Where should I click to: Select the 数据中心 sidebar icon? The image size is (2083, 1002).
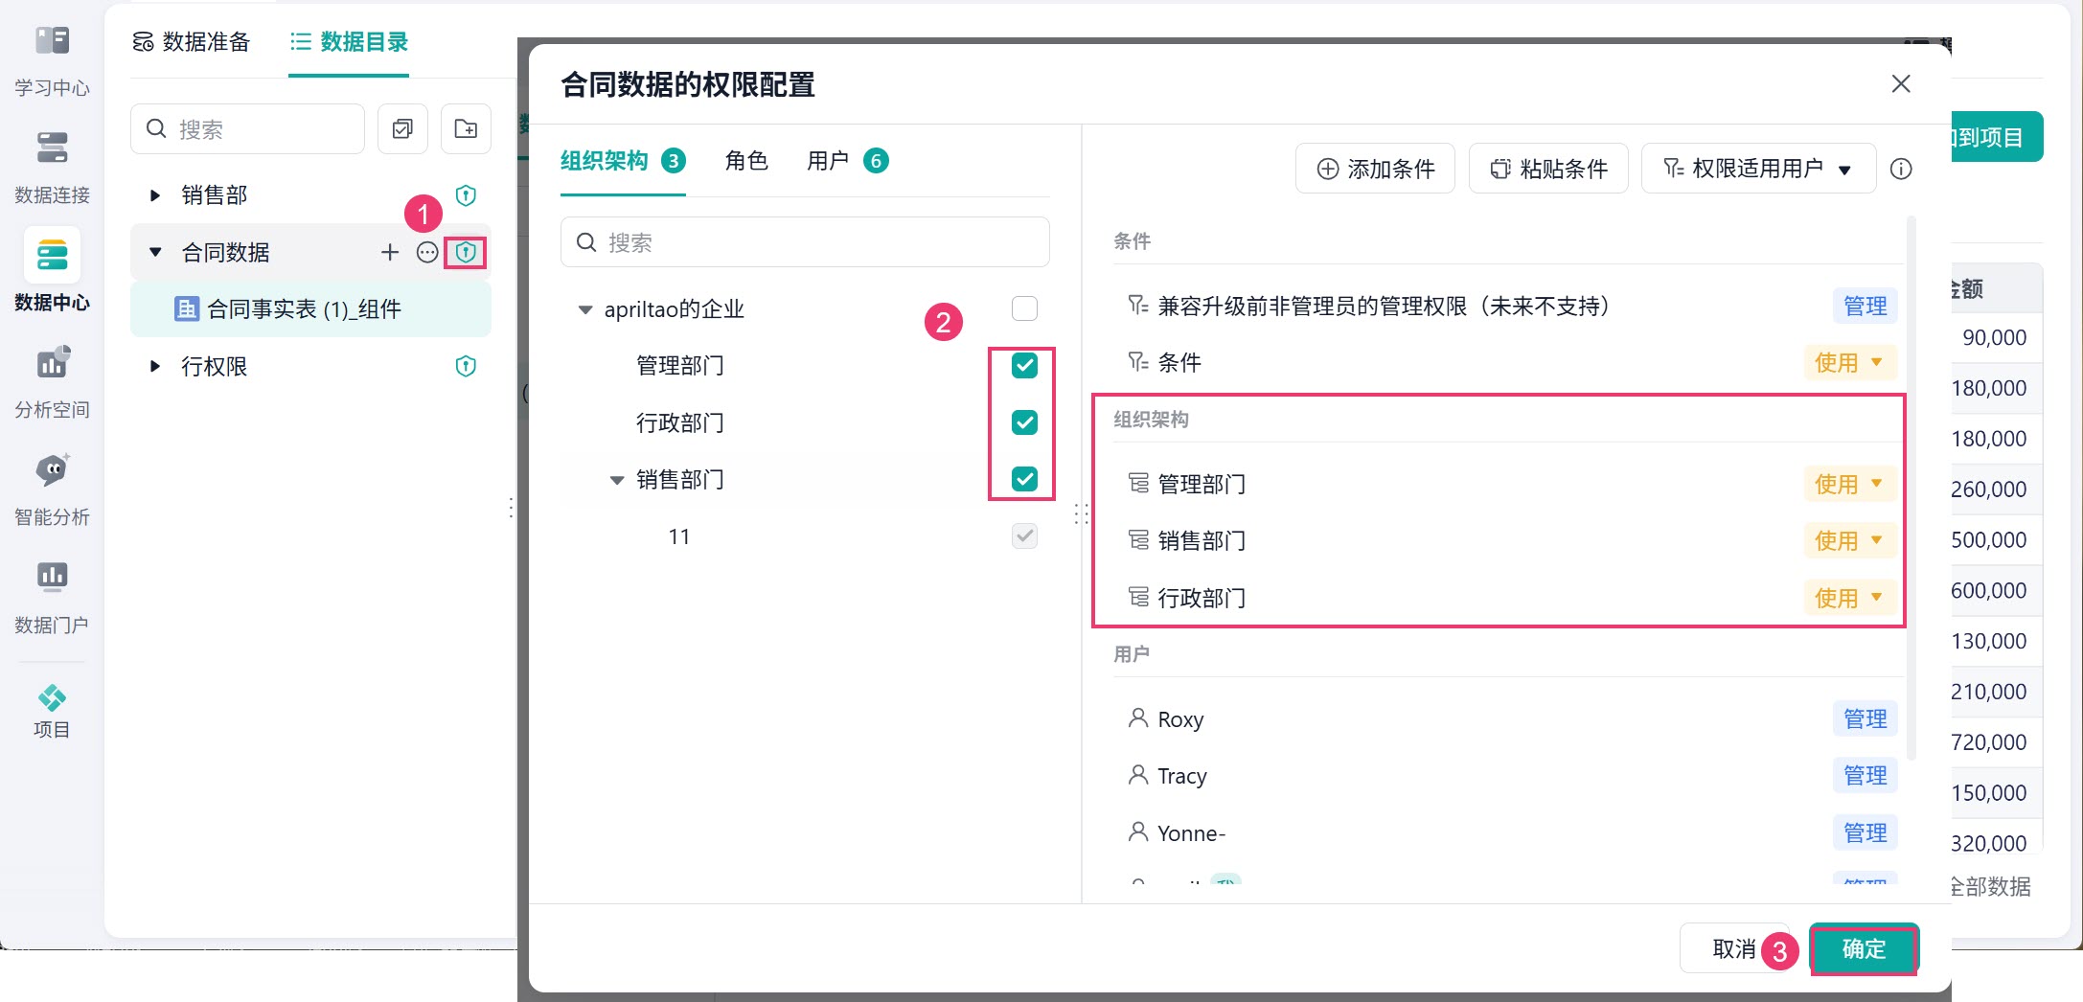click(52, 256)
